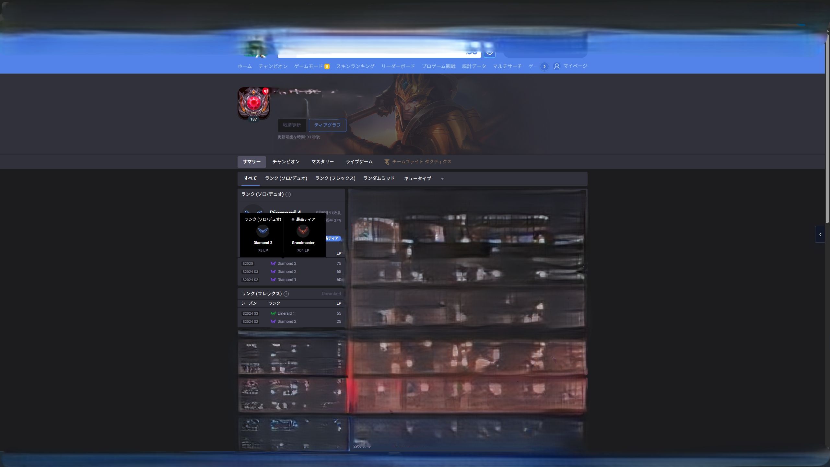Click the シーズン column header
This screenshot has height=467, width=830.
249,303
